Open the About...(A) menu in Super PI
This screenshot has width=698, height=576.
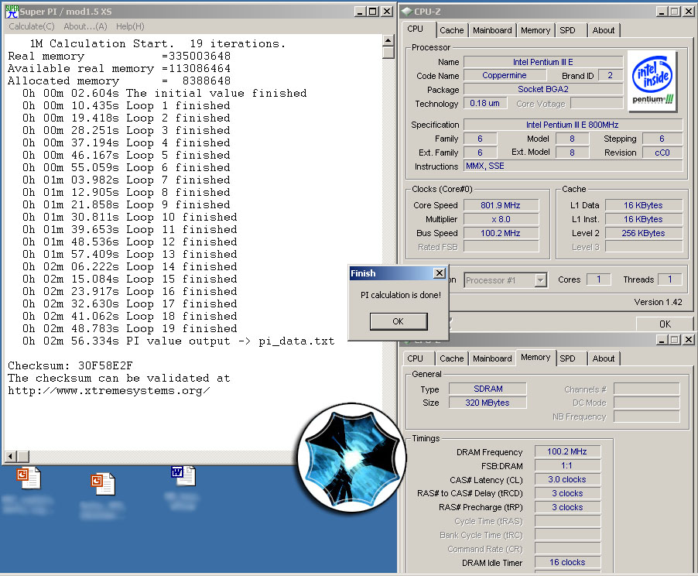(85, 26)
